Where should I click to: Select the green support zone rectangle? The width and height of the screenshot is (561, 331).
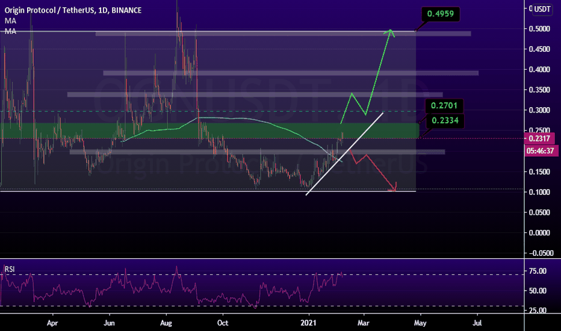tap(209, 131)
